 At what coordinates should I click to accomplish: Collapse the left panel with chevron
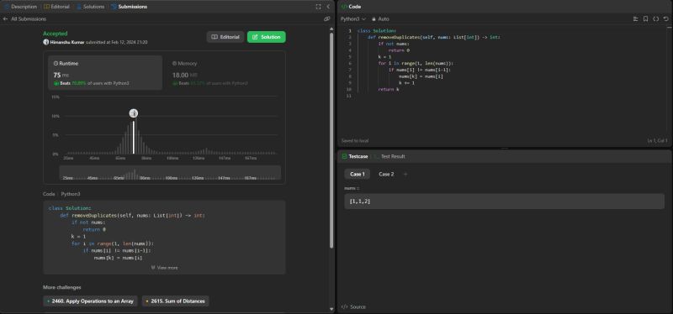click(328, 7)
